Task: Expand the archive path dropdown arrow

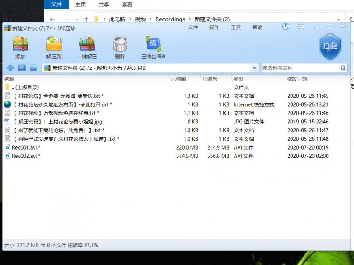Action: coord(254,68)
